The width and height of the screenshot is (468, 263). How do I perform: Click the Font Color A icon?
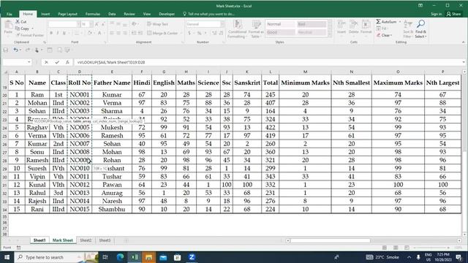[99, 33]
